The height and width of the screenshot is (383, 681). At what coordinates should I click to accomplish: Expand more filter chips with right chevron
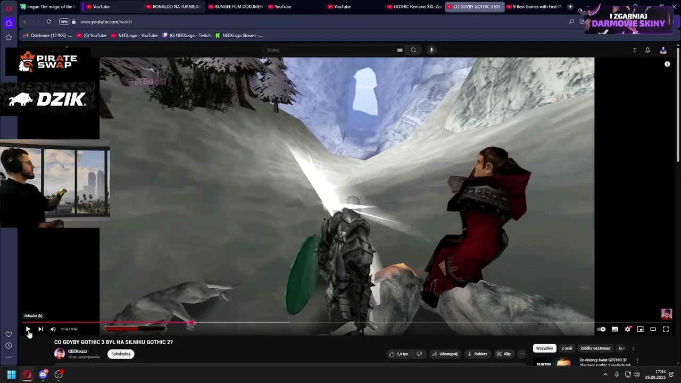point(633,348)
